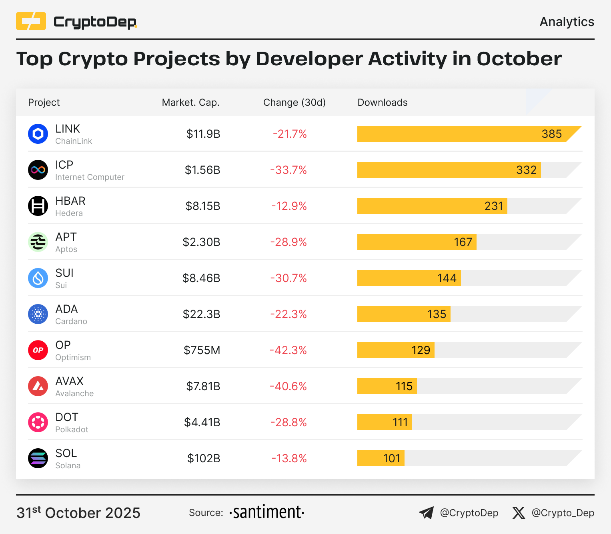Click the CryptoDep logo icon
The width and height of the screenshot is (611, 534).
point(31,21)
